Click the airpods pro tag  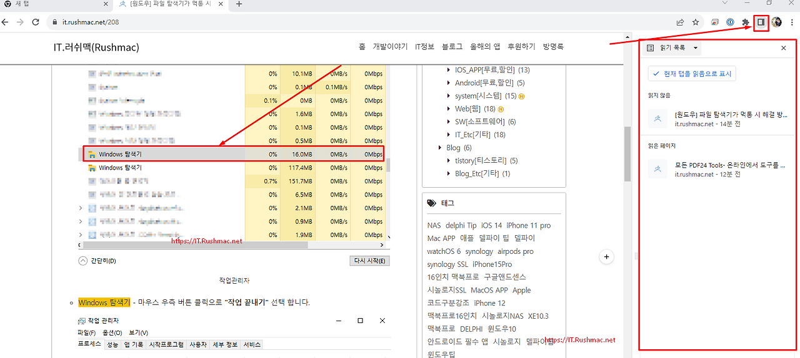point(516,251)
